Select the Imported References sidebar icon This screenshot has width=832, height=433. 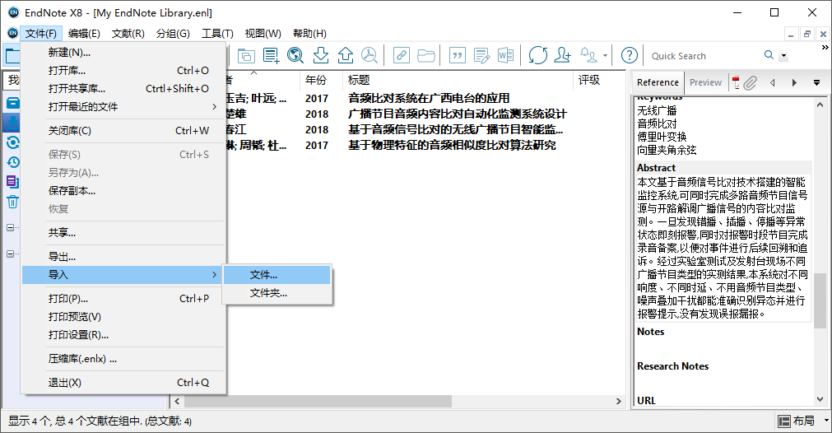tap(12, 123)
